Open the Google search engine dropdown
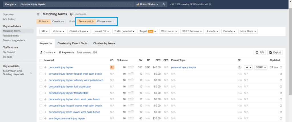292x122 pixels. pyautogui.click(x=11, y=4)
